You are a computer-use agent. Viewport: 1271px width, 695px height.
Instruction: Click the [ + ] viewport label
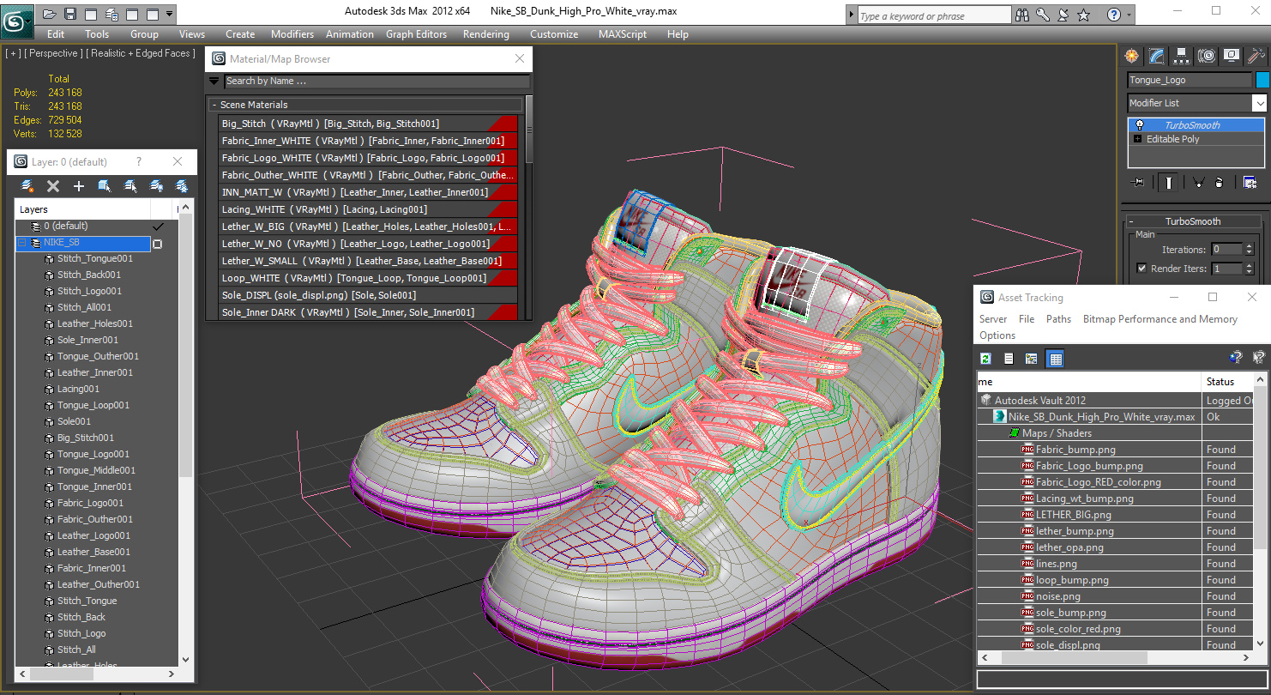pos(13,53)
